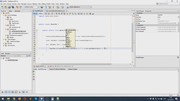Click the New Project toolbar icon
The image size is (180, 101).
click(6, 7)
